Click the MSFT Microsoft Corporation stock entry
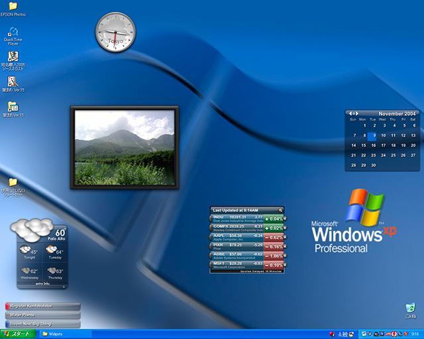 (237, 266)
